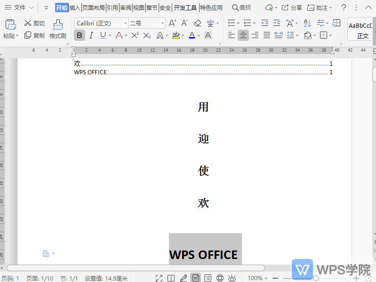Click the decrease indent icon

[x=265, y=23]
